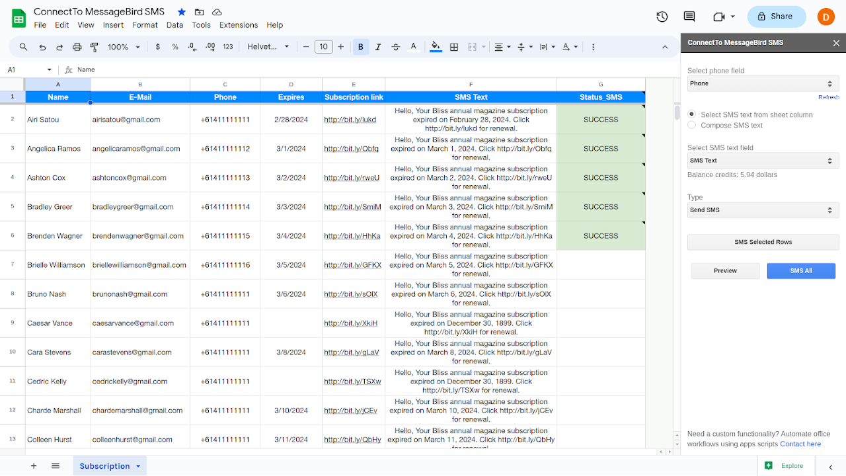The height and width of the screenshot is (476, 846).
Task: Format as percent
Action: pyautogui.click(x=175, y=47)
